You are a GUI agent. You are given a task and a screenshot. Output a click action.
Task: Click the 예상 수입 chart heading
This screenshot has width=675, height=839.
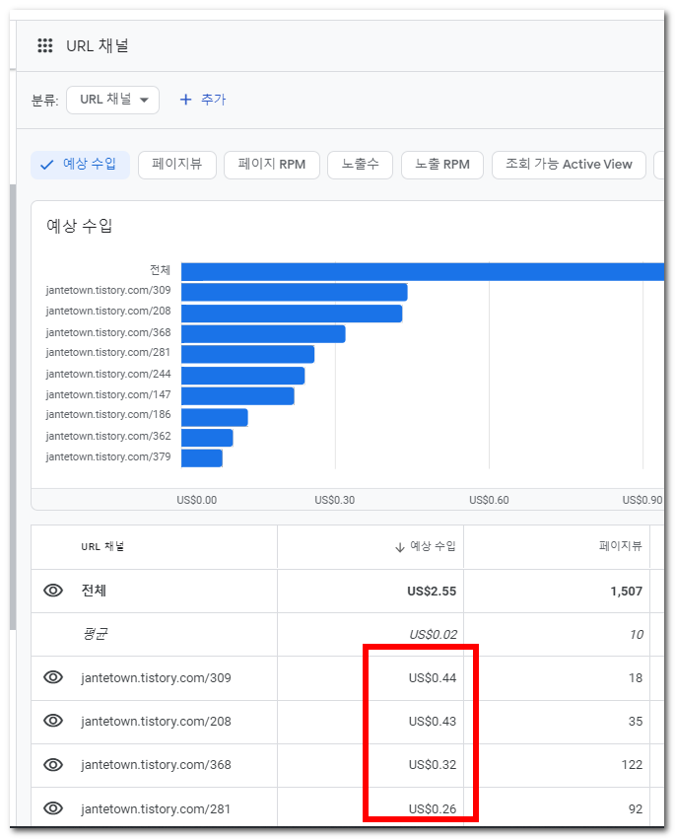(79, 226)
